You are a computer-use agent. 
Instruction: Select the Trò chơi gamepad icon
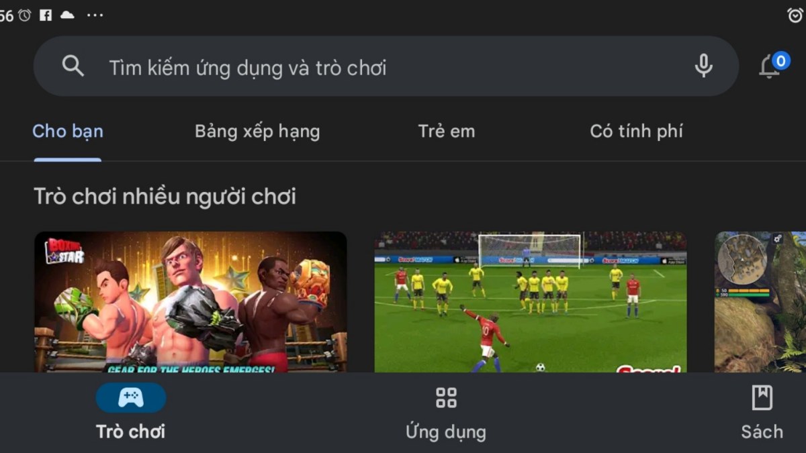coord(131,398)
